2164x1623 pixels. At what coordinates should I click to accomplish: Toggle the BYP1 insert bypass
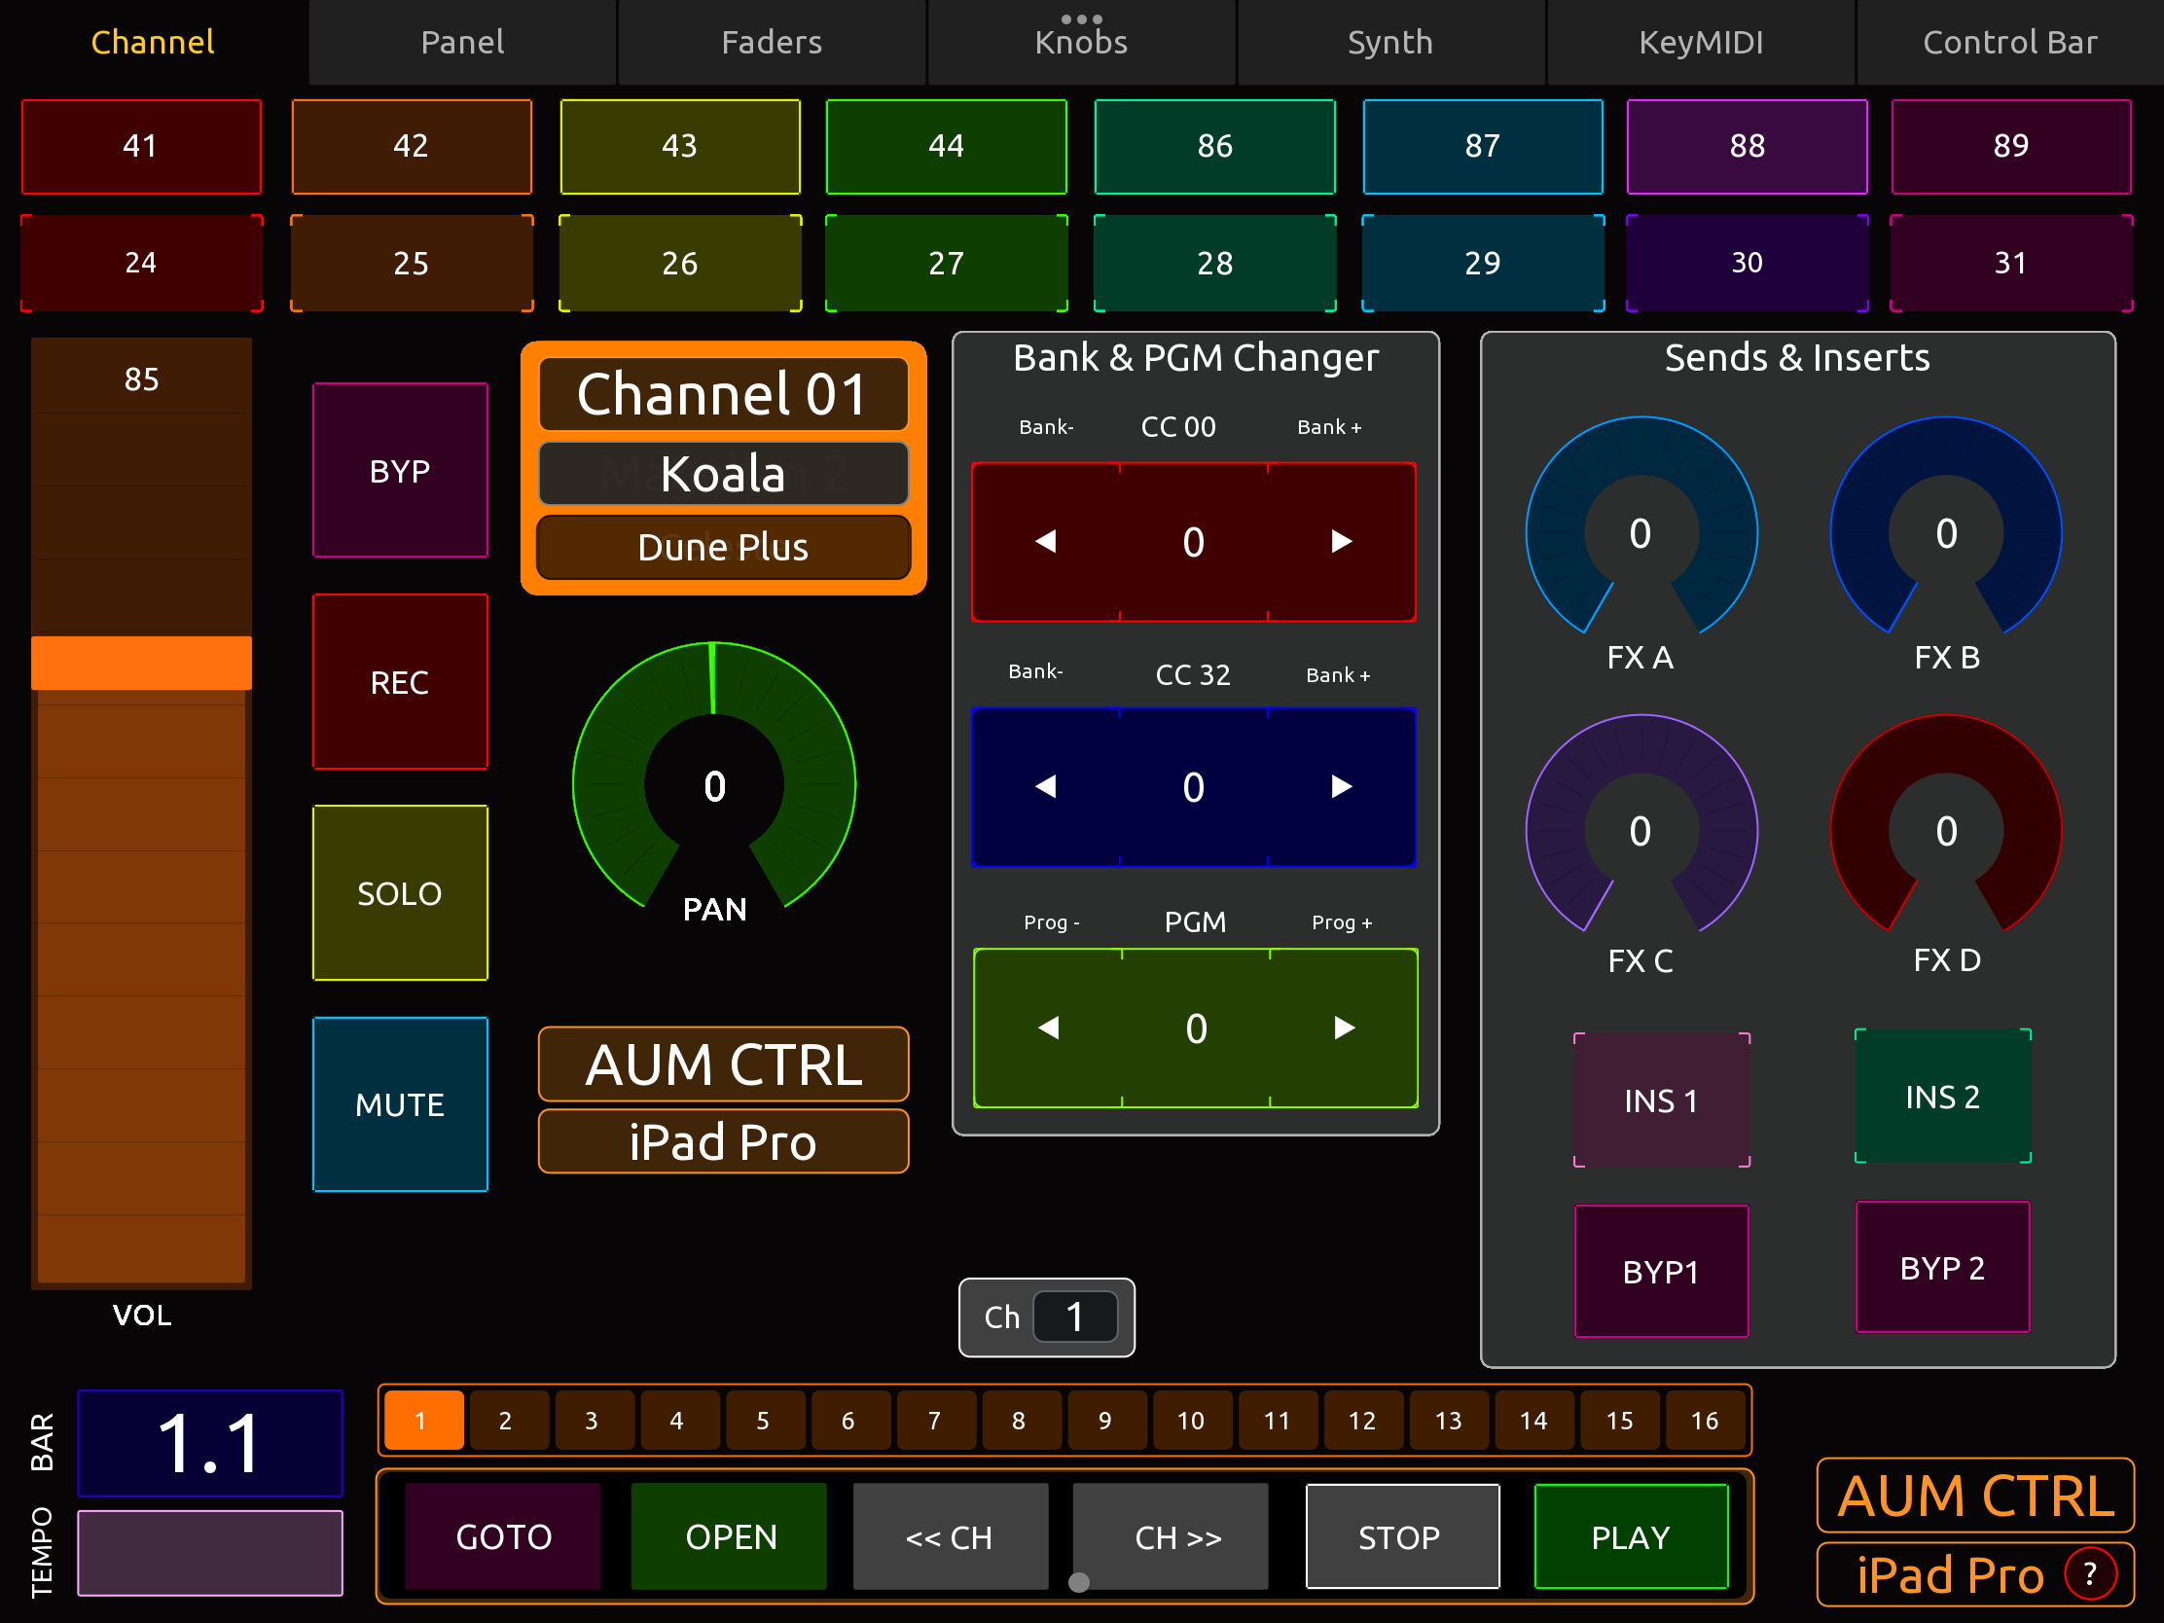pyautogui.click(x=1660, y=1270)
